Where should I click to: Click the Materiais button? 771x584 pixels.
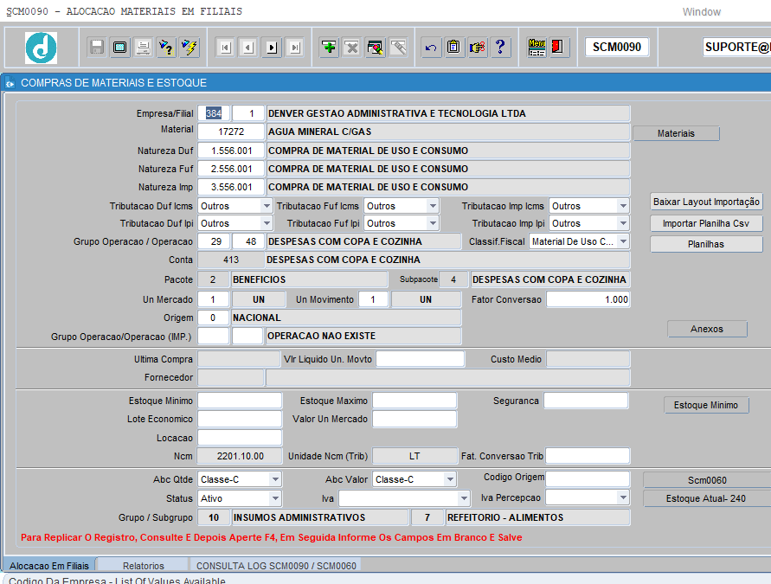676,133
